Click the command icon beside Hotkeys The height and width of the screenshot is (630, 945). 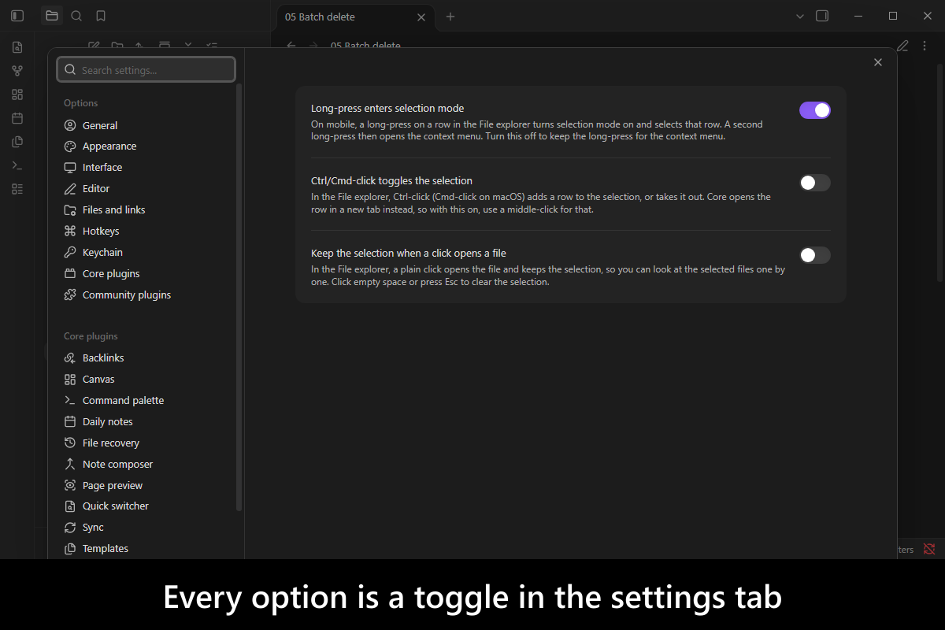tap(70, 232)
